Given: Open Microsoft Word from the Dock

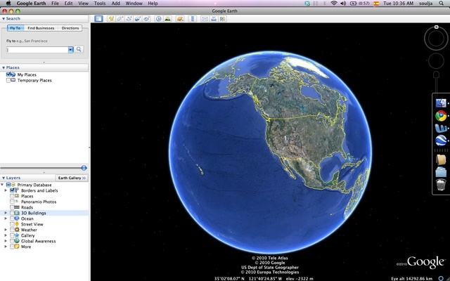Looking at the screenshot, I should coord(441,128).
